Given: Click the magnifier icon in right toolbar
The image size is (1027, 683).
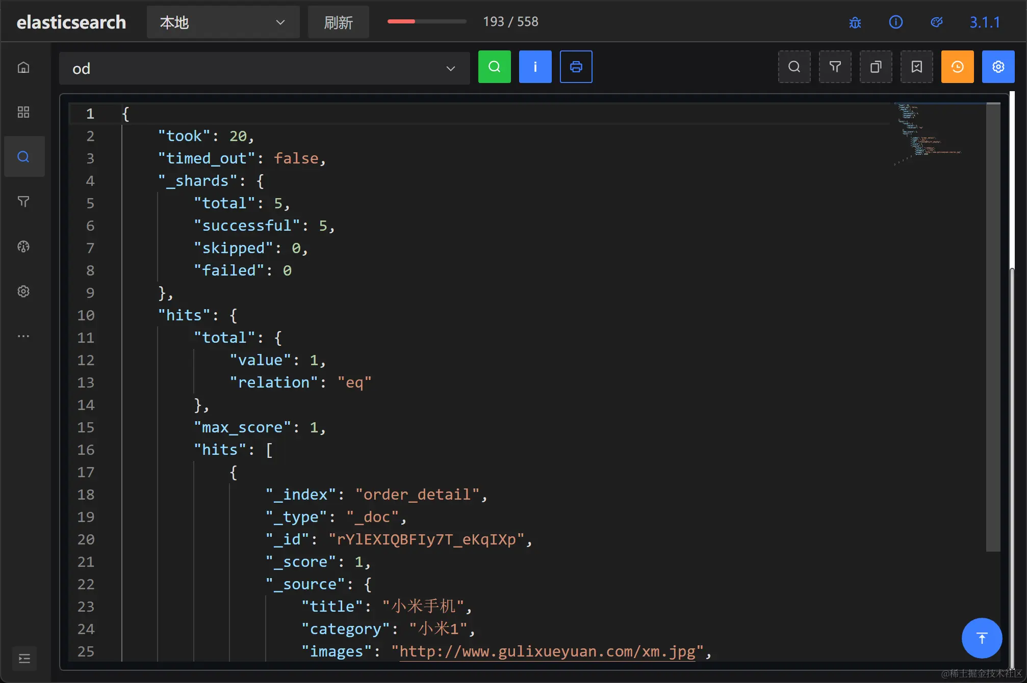Looking at the screenshot, I should [794, 67].
